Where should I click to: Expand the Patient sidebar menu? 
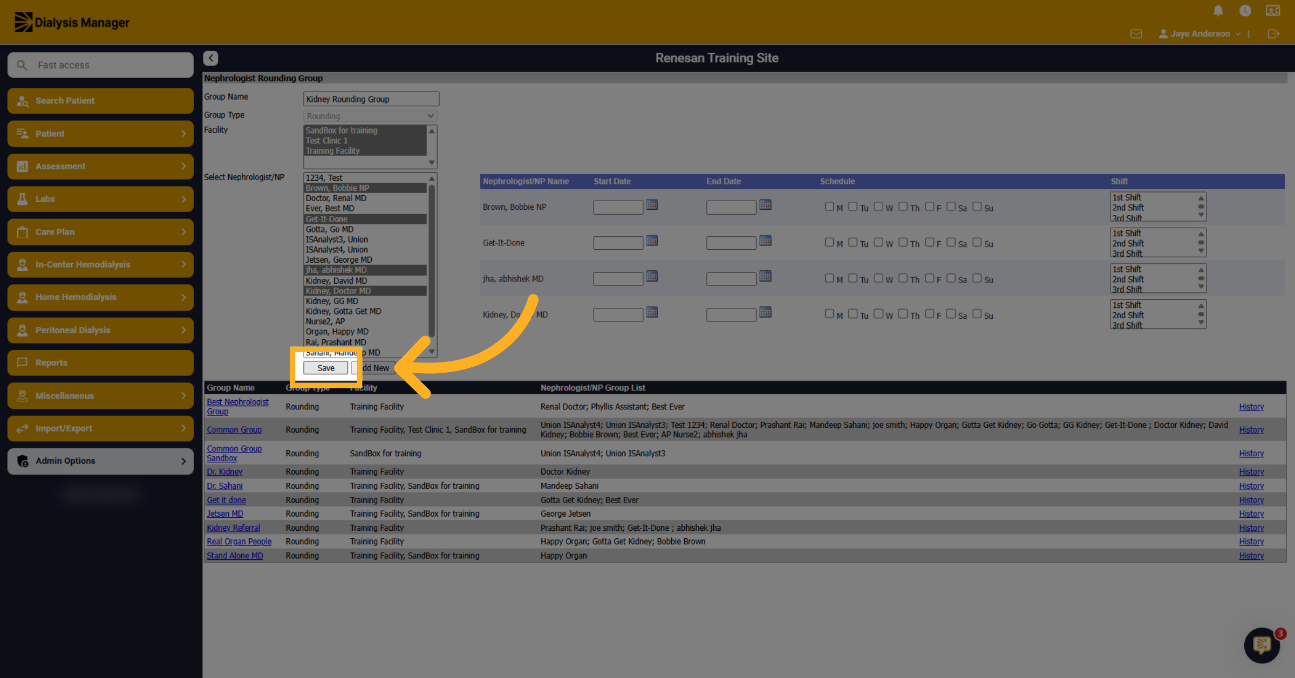click(100, 134)
